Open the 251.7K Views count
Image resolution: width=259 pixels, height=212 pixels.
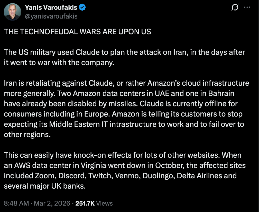pyautogui.click(x=94, y=203)
